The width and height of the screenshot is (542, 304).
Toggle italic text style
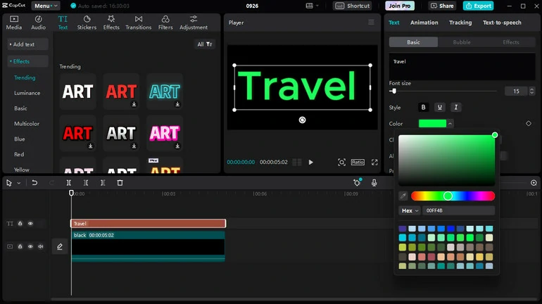point(456,108)
